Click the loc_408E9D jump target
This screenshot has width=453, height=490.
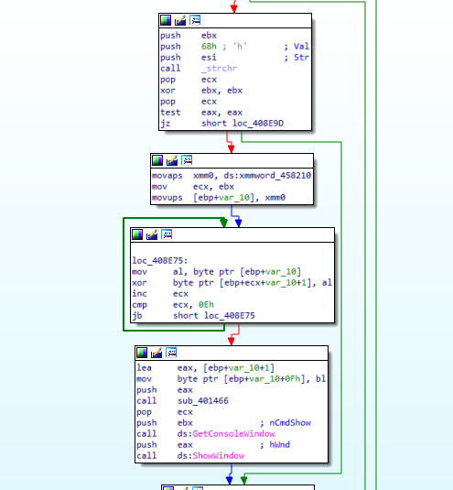pos(258,124)
